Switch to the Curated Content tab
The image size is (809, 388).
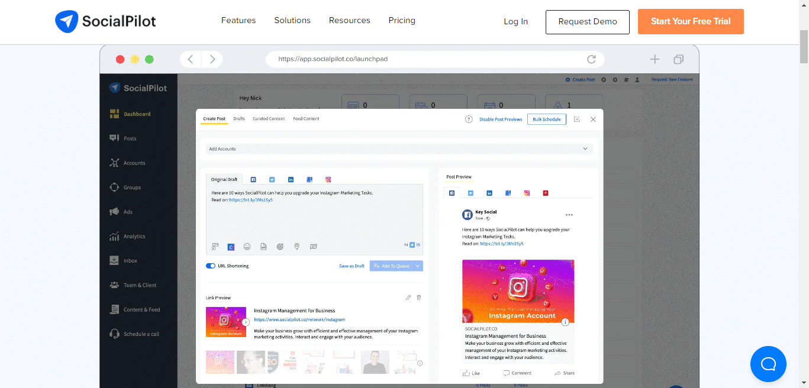click(269, 119)
